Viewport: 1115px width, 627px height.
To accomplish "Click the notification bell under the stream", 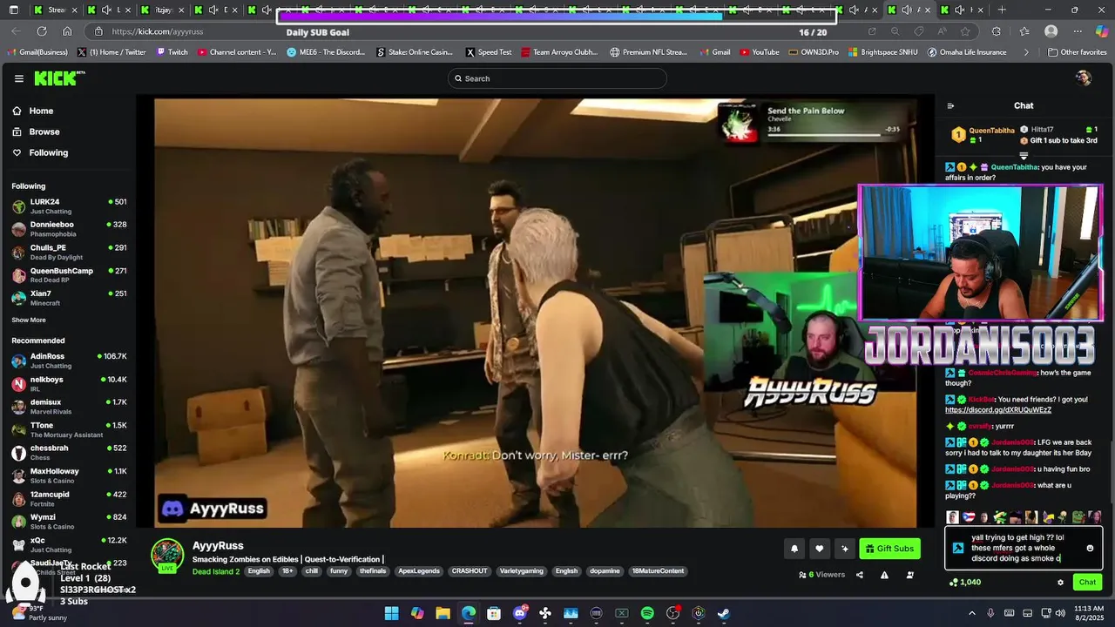I will point(794,549).
